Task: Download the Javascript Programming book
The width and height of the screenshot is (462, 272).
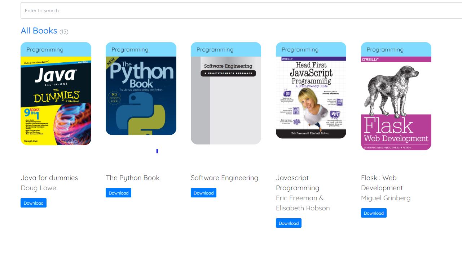Action: tap(289, 223)
